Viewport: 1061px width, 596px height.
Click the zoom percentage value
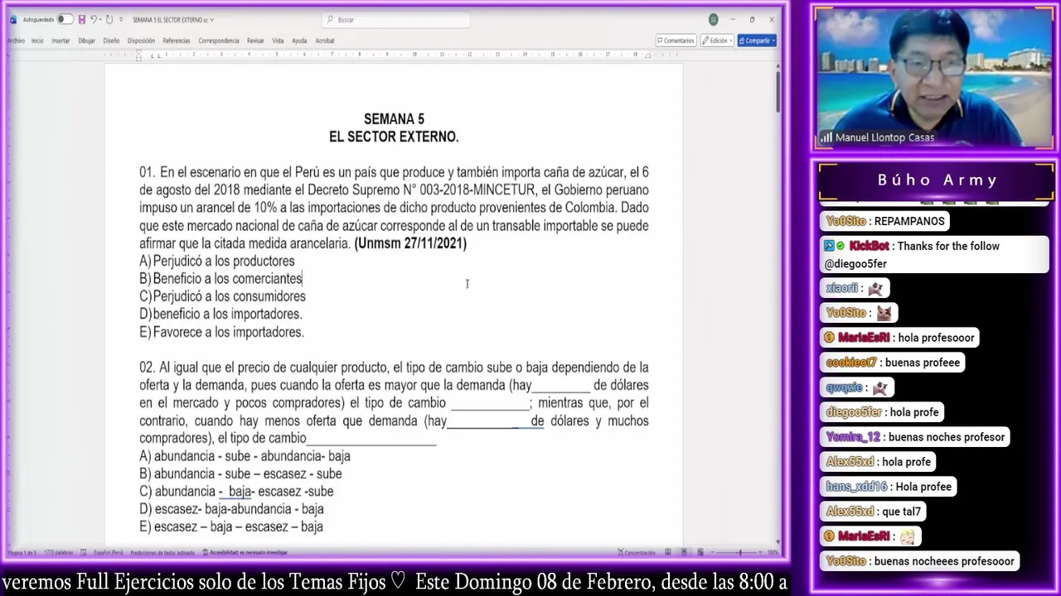(773, 552)
